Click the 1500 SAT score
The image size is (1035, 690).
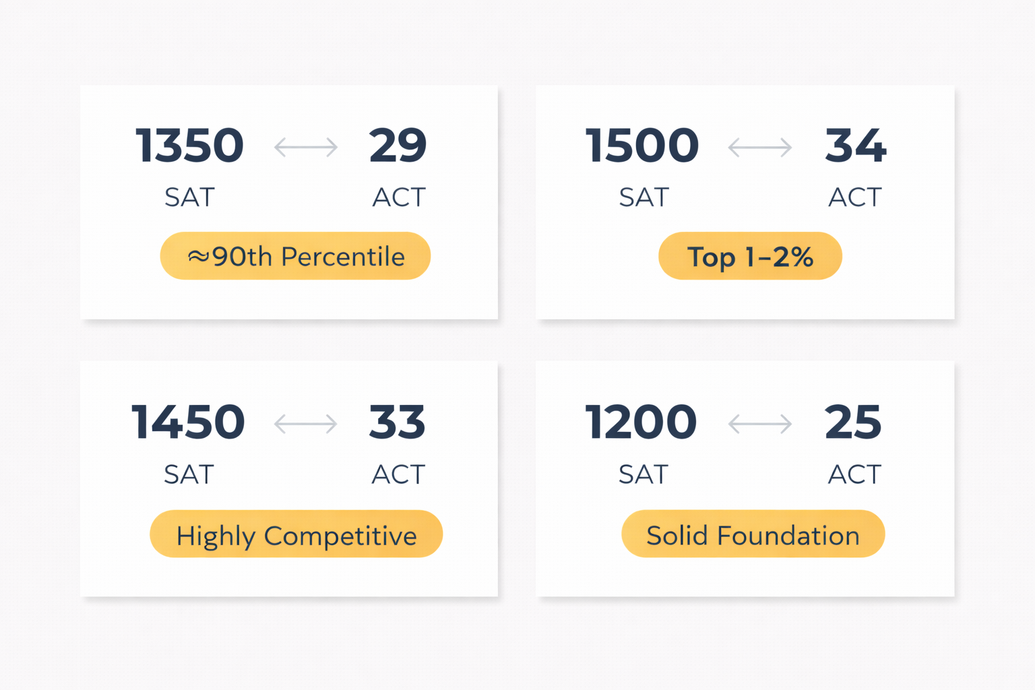(642, 146)
